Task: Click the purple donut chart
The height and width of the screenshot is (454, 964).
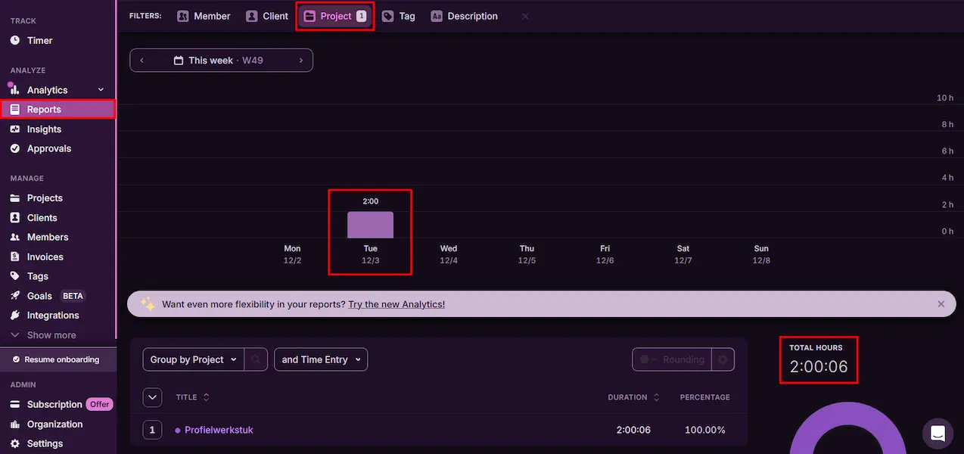Action: 847,428
